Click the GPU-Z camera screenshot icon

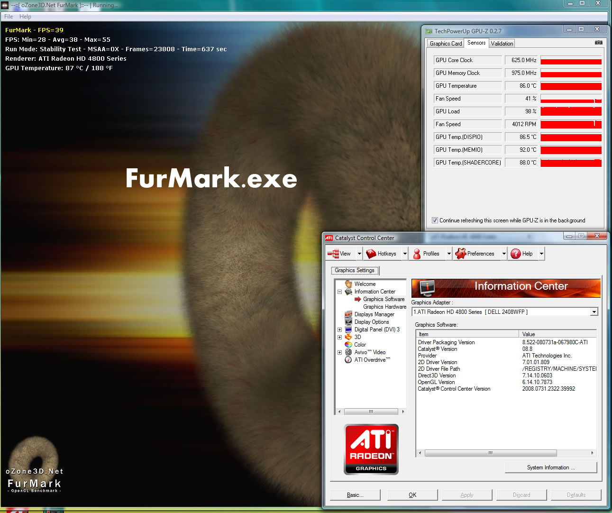click(x=599, y=43)
